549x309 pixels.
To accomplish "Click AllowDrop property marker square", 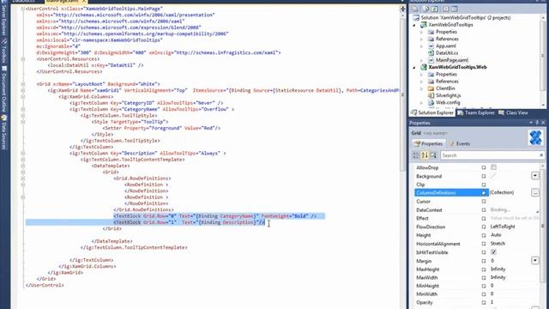I will (484, 168).
